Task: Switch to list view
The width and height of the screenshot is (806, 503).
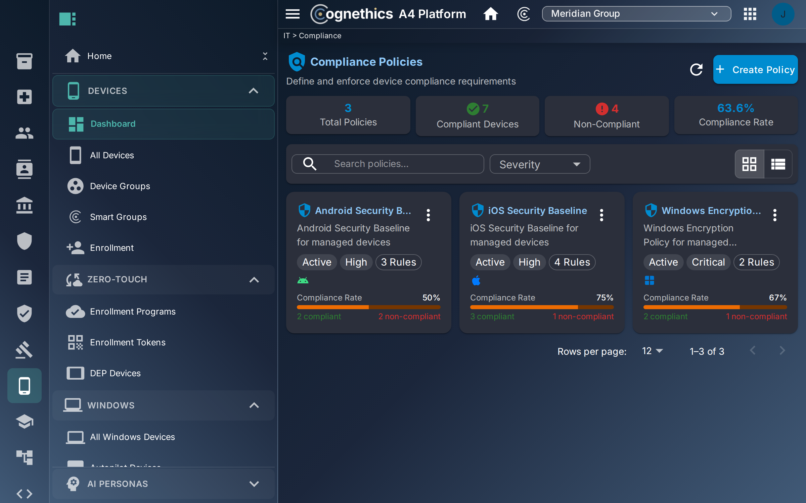Action: coord(778,164)
